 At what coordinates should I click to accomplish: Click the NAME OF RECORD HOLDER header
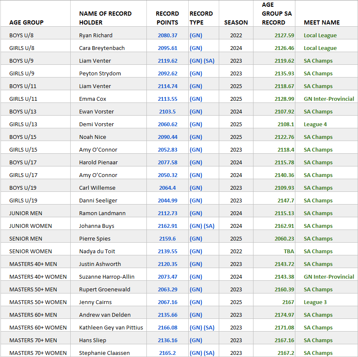coord(105,18)
